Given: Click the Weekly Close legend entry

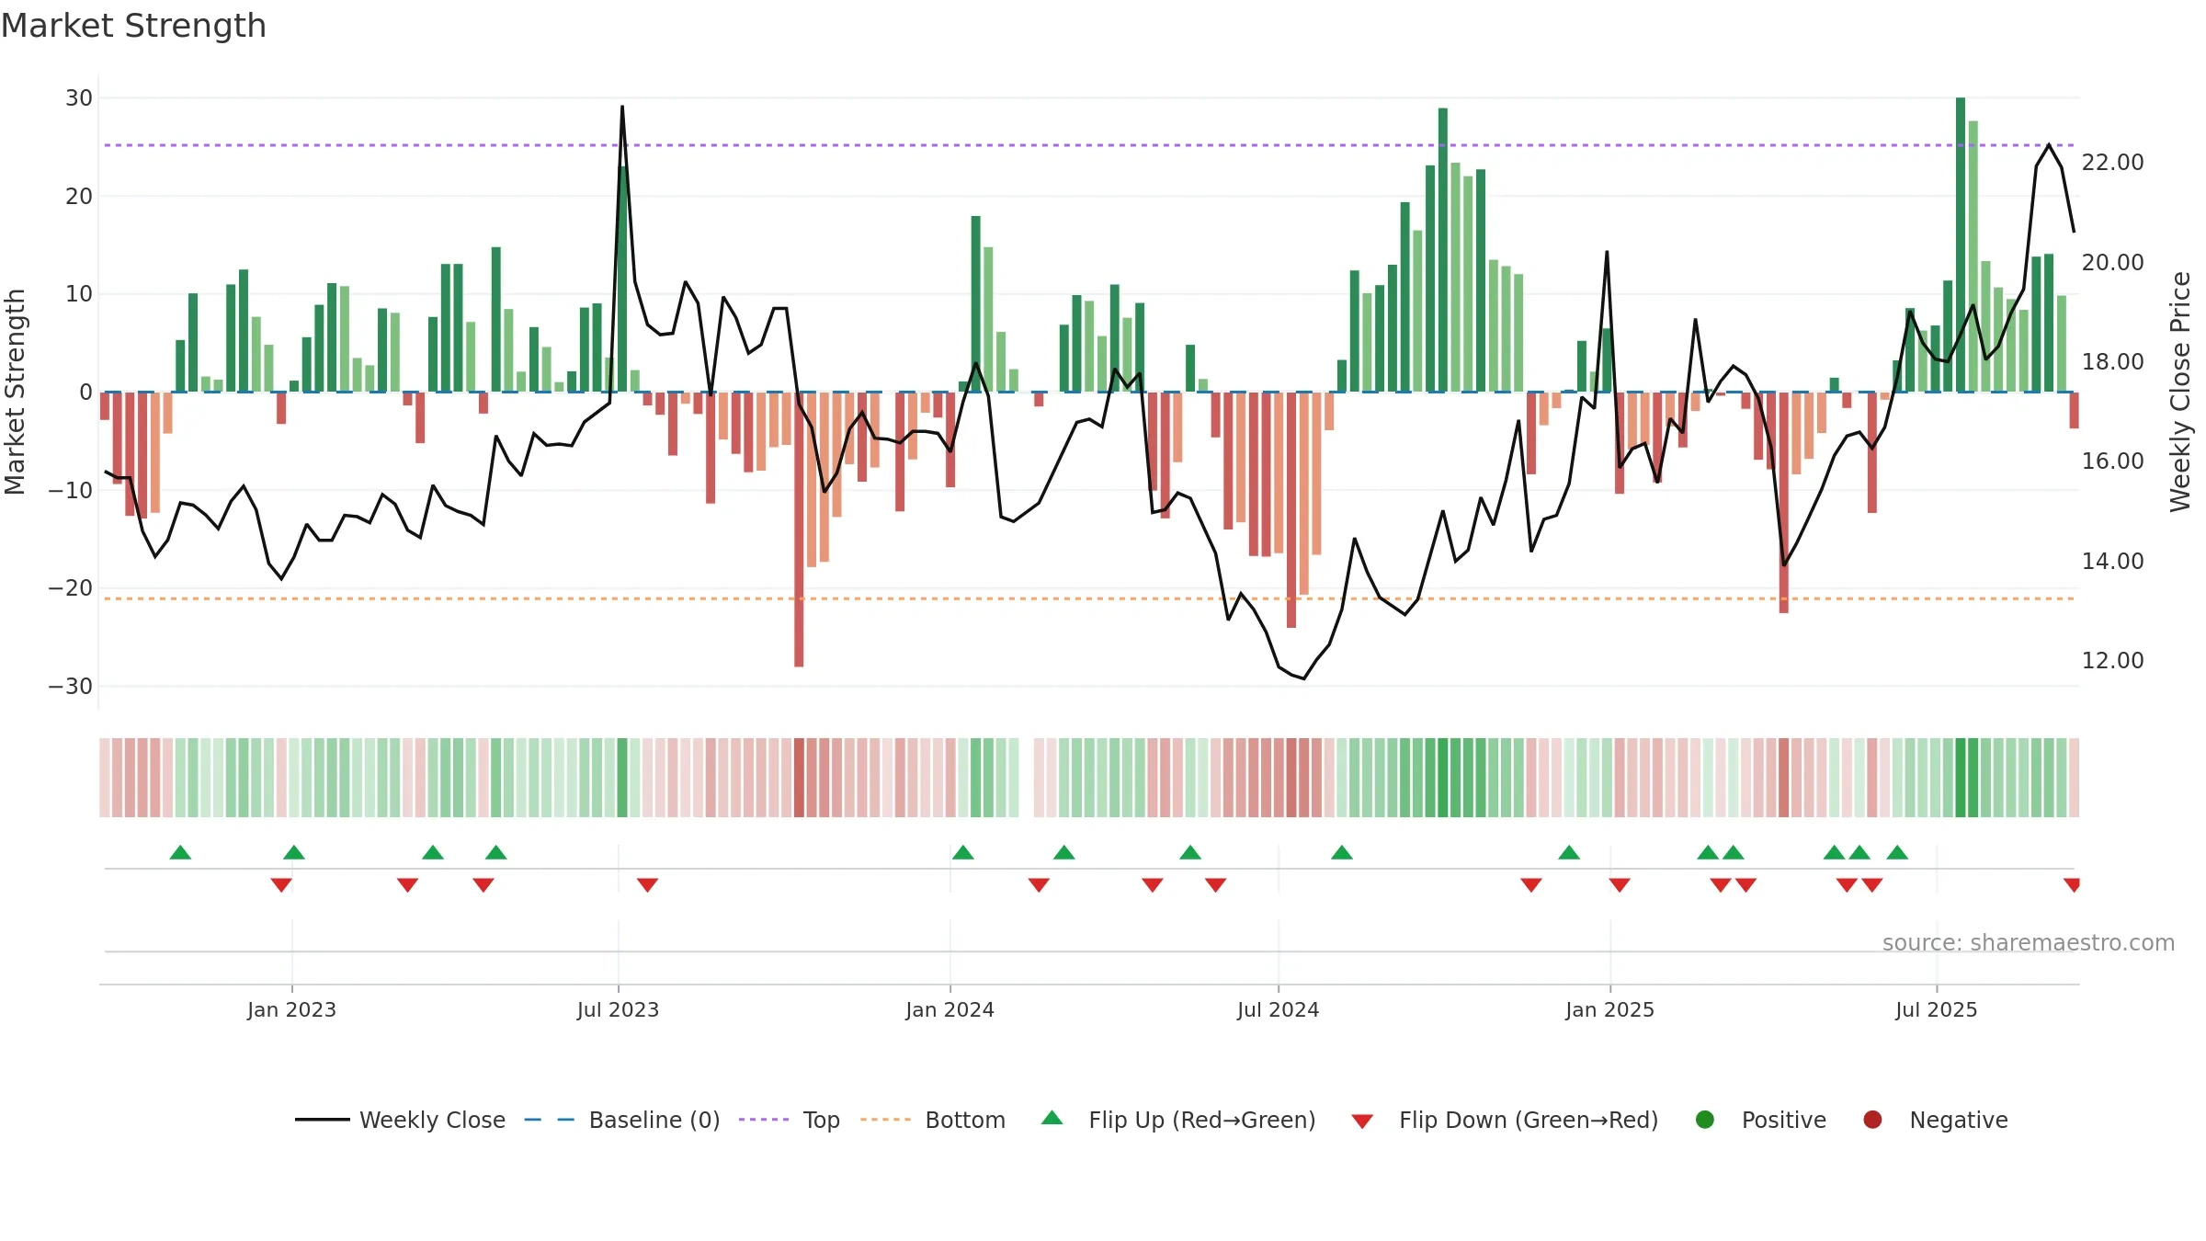Looking at the screenshot, I should point(400,1120).
